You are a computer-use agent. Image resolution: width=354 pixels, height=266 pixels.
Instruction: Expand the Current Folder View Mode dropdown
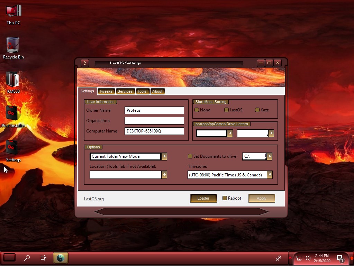(164, 156)
